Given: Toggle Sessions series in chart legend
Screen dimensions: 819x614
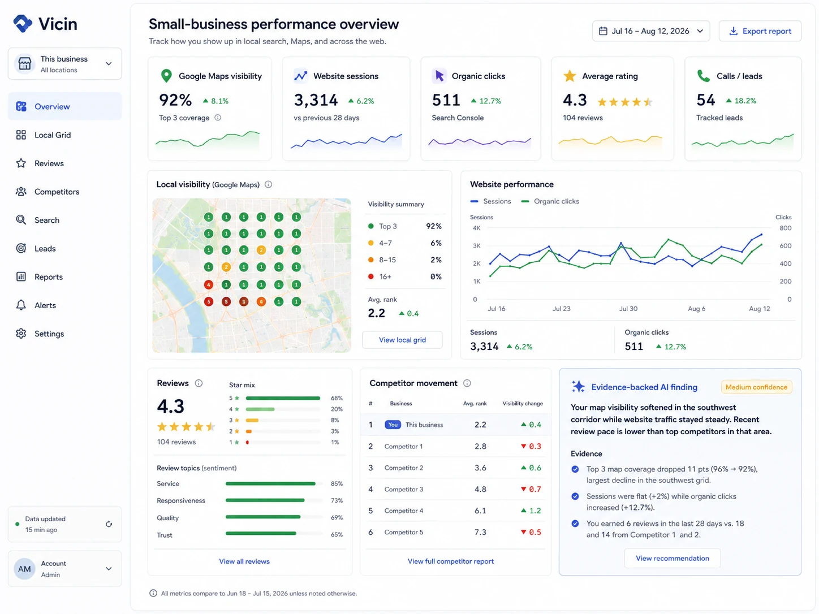Looking at the screenshot, I should (x=490, y=201).
